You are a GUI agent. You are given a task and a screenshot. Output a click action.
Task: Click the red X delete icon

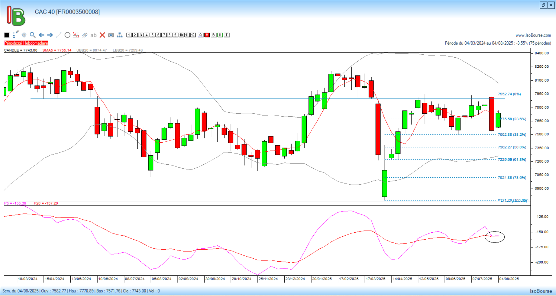pos(102,35)
